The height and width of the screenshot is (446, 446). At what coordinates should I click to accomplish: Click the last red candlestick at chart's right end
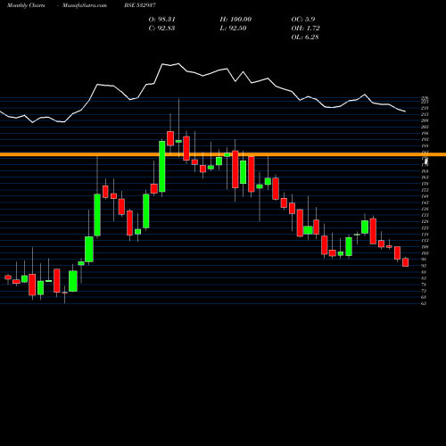(x=405, y=262)
